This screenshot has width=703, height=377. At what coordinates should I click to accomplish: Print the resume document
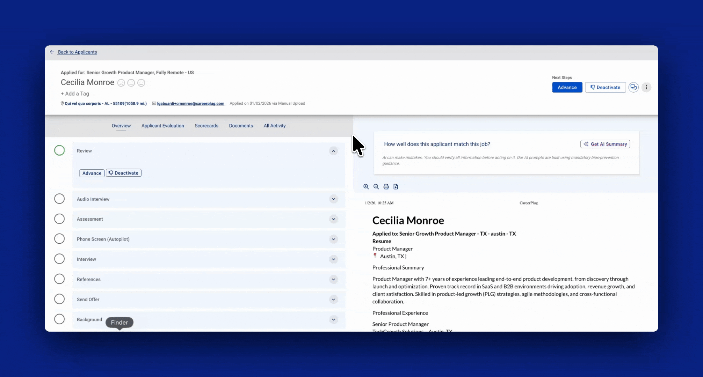[386, 187]
